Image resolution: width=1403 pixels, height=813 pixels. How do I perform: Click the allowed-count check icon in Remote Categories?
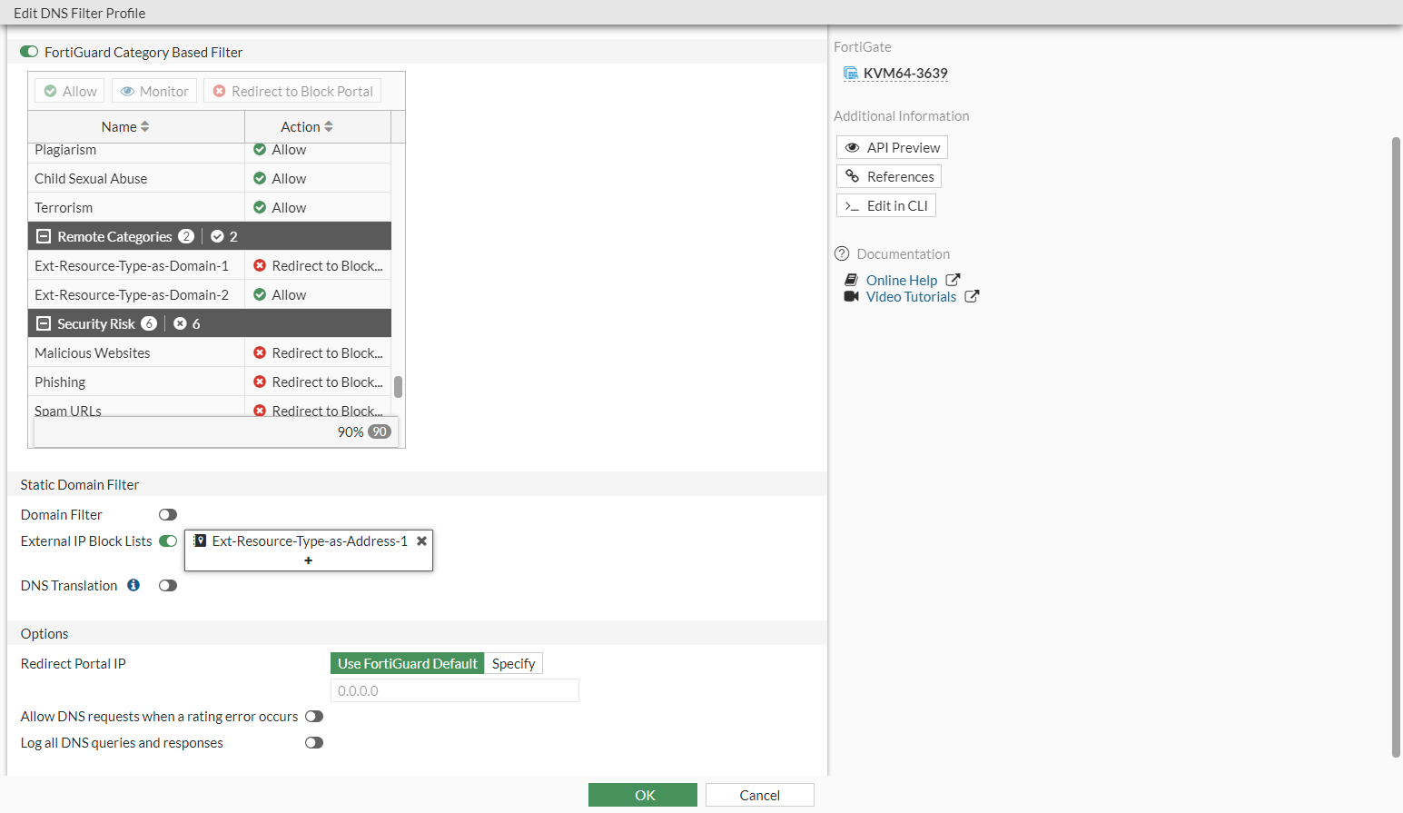pos(217,236)
